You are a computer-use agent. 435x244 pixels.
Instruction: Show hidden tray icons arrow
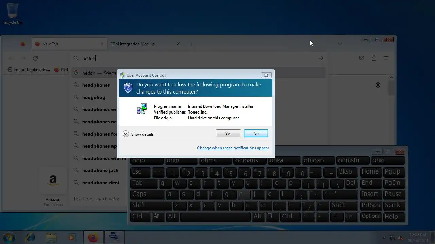384,238
